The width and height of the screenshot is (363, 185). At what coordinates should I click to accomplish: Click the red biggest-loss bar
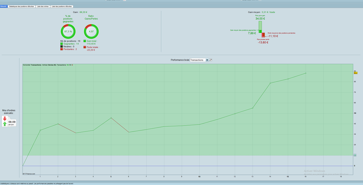point(263,35)
